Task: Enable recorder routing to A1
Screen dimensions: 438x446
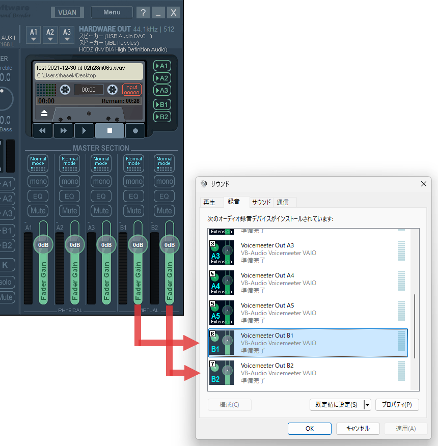Action: point(162,66)
